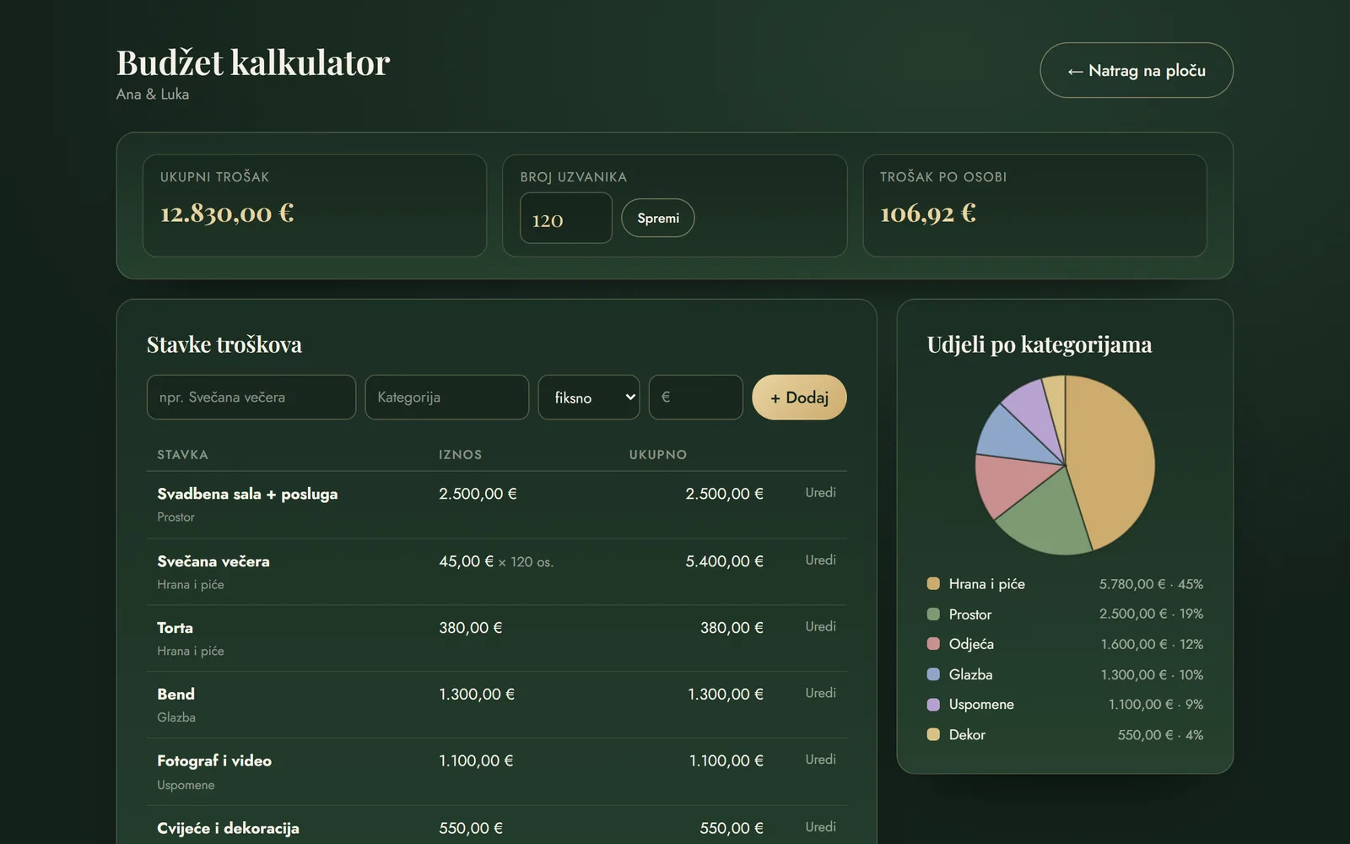Screen dimensions: 1350x844
Task: Click the 'Svečana večera' item name
Action: click(x=213, y=561)
